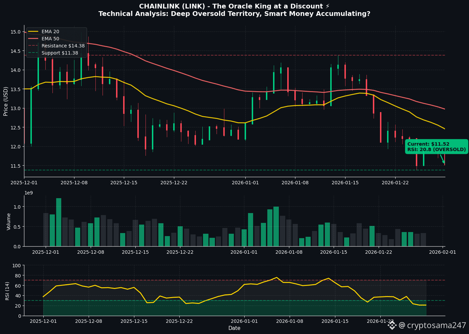Click the 2026-01-08 price chart date

[x=295, y=183]
